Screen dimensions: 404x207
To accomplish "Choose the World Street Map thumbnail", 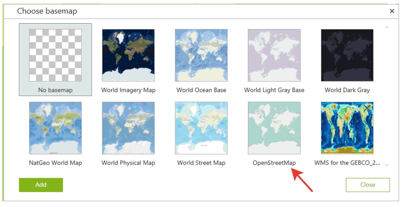I will pyautogui.click(x=201, y=128).
